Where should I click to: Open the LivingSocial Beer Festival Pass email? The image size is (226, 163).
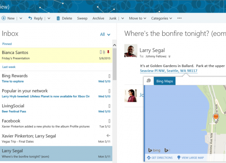click(x=56, y=108)
